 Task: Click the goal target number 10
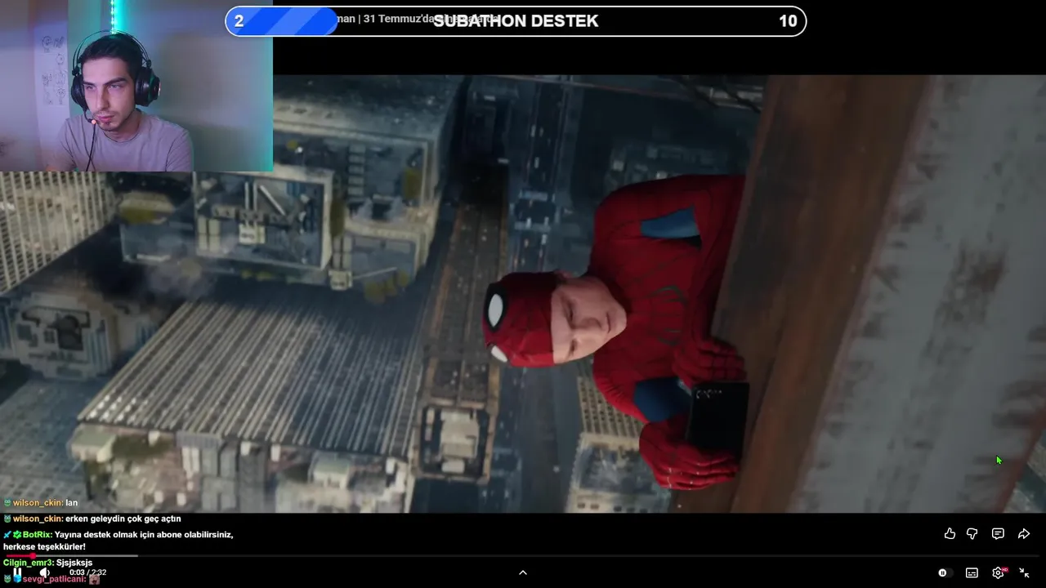(788, 21)
